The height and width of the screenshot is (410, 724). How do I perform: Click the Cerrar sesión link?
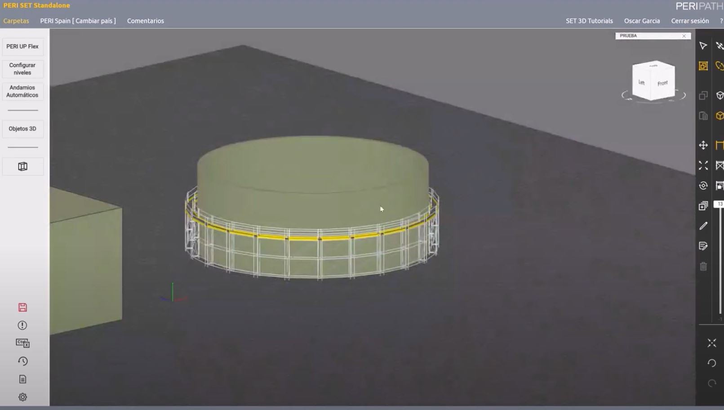coord(689,21)
